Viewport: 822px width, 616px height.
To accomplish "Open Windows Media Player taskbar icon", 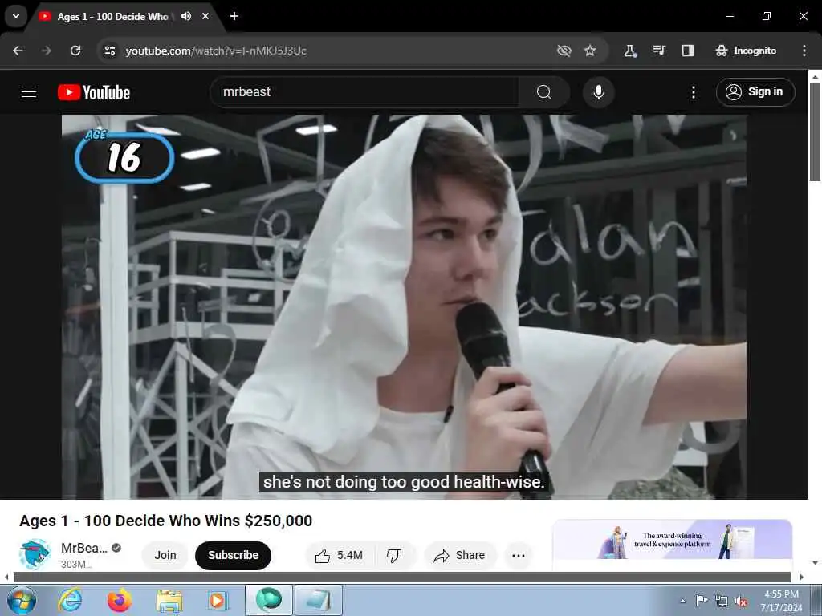I will pyautogui.click(x=217, y=600).
